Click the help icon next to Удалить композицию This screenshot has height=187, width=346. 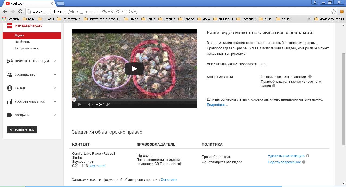point(308,156)
